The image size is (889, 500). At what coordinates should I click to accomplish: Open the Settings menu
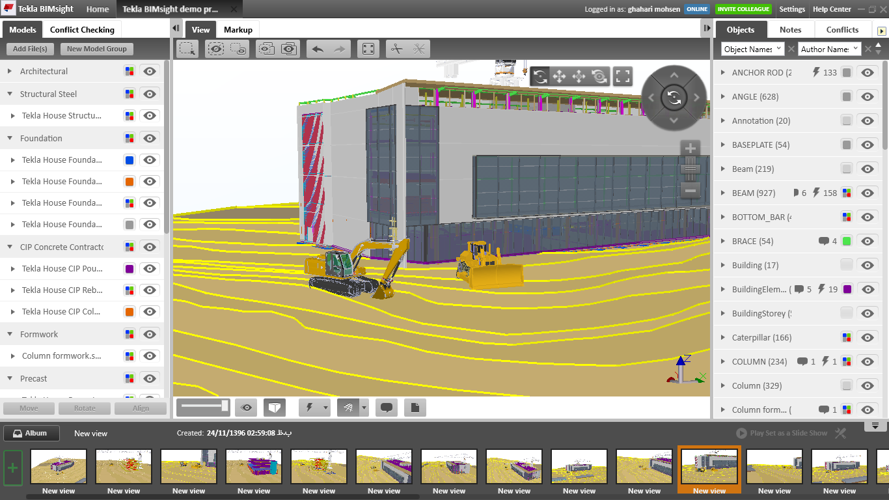tap(792, 9)
